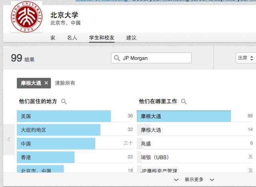The image size is (256, 187).
Task: Click the JP Morgan search field
Action: 151,58
